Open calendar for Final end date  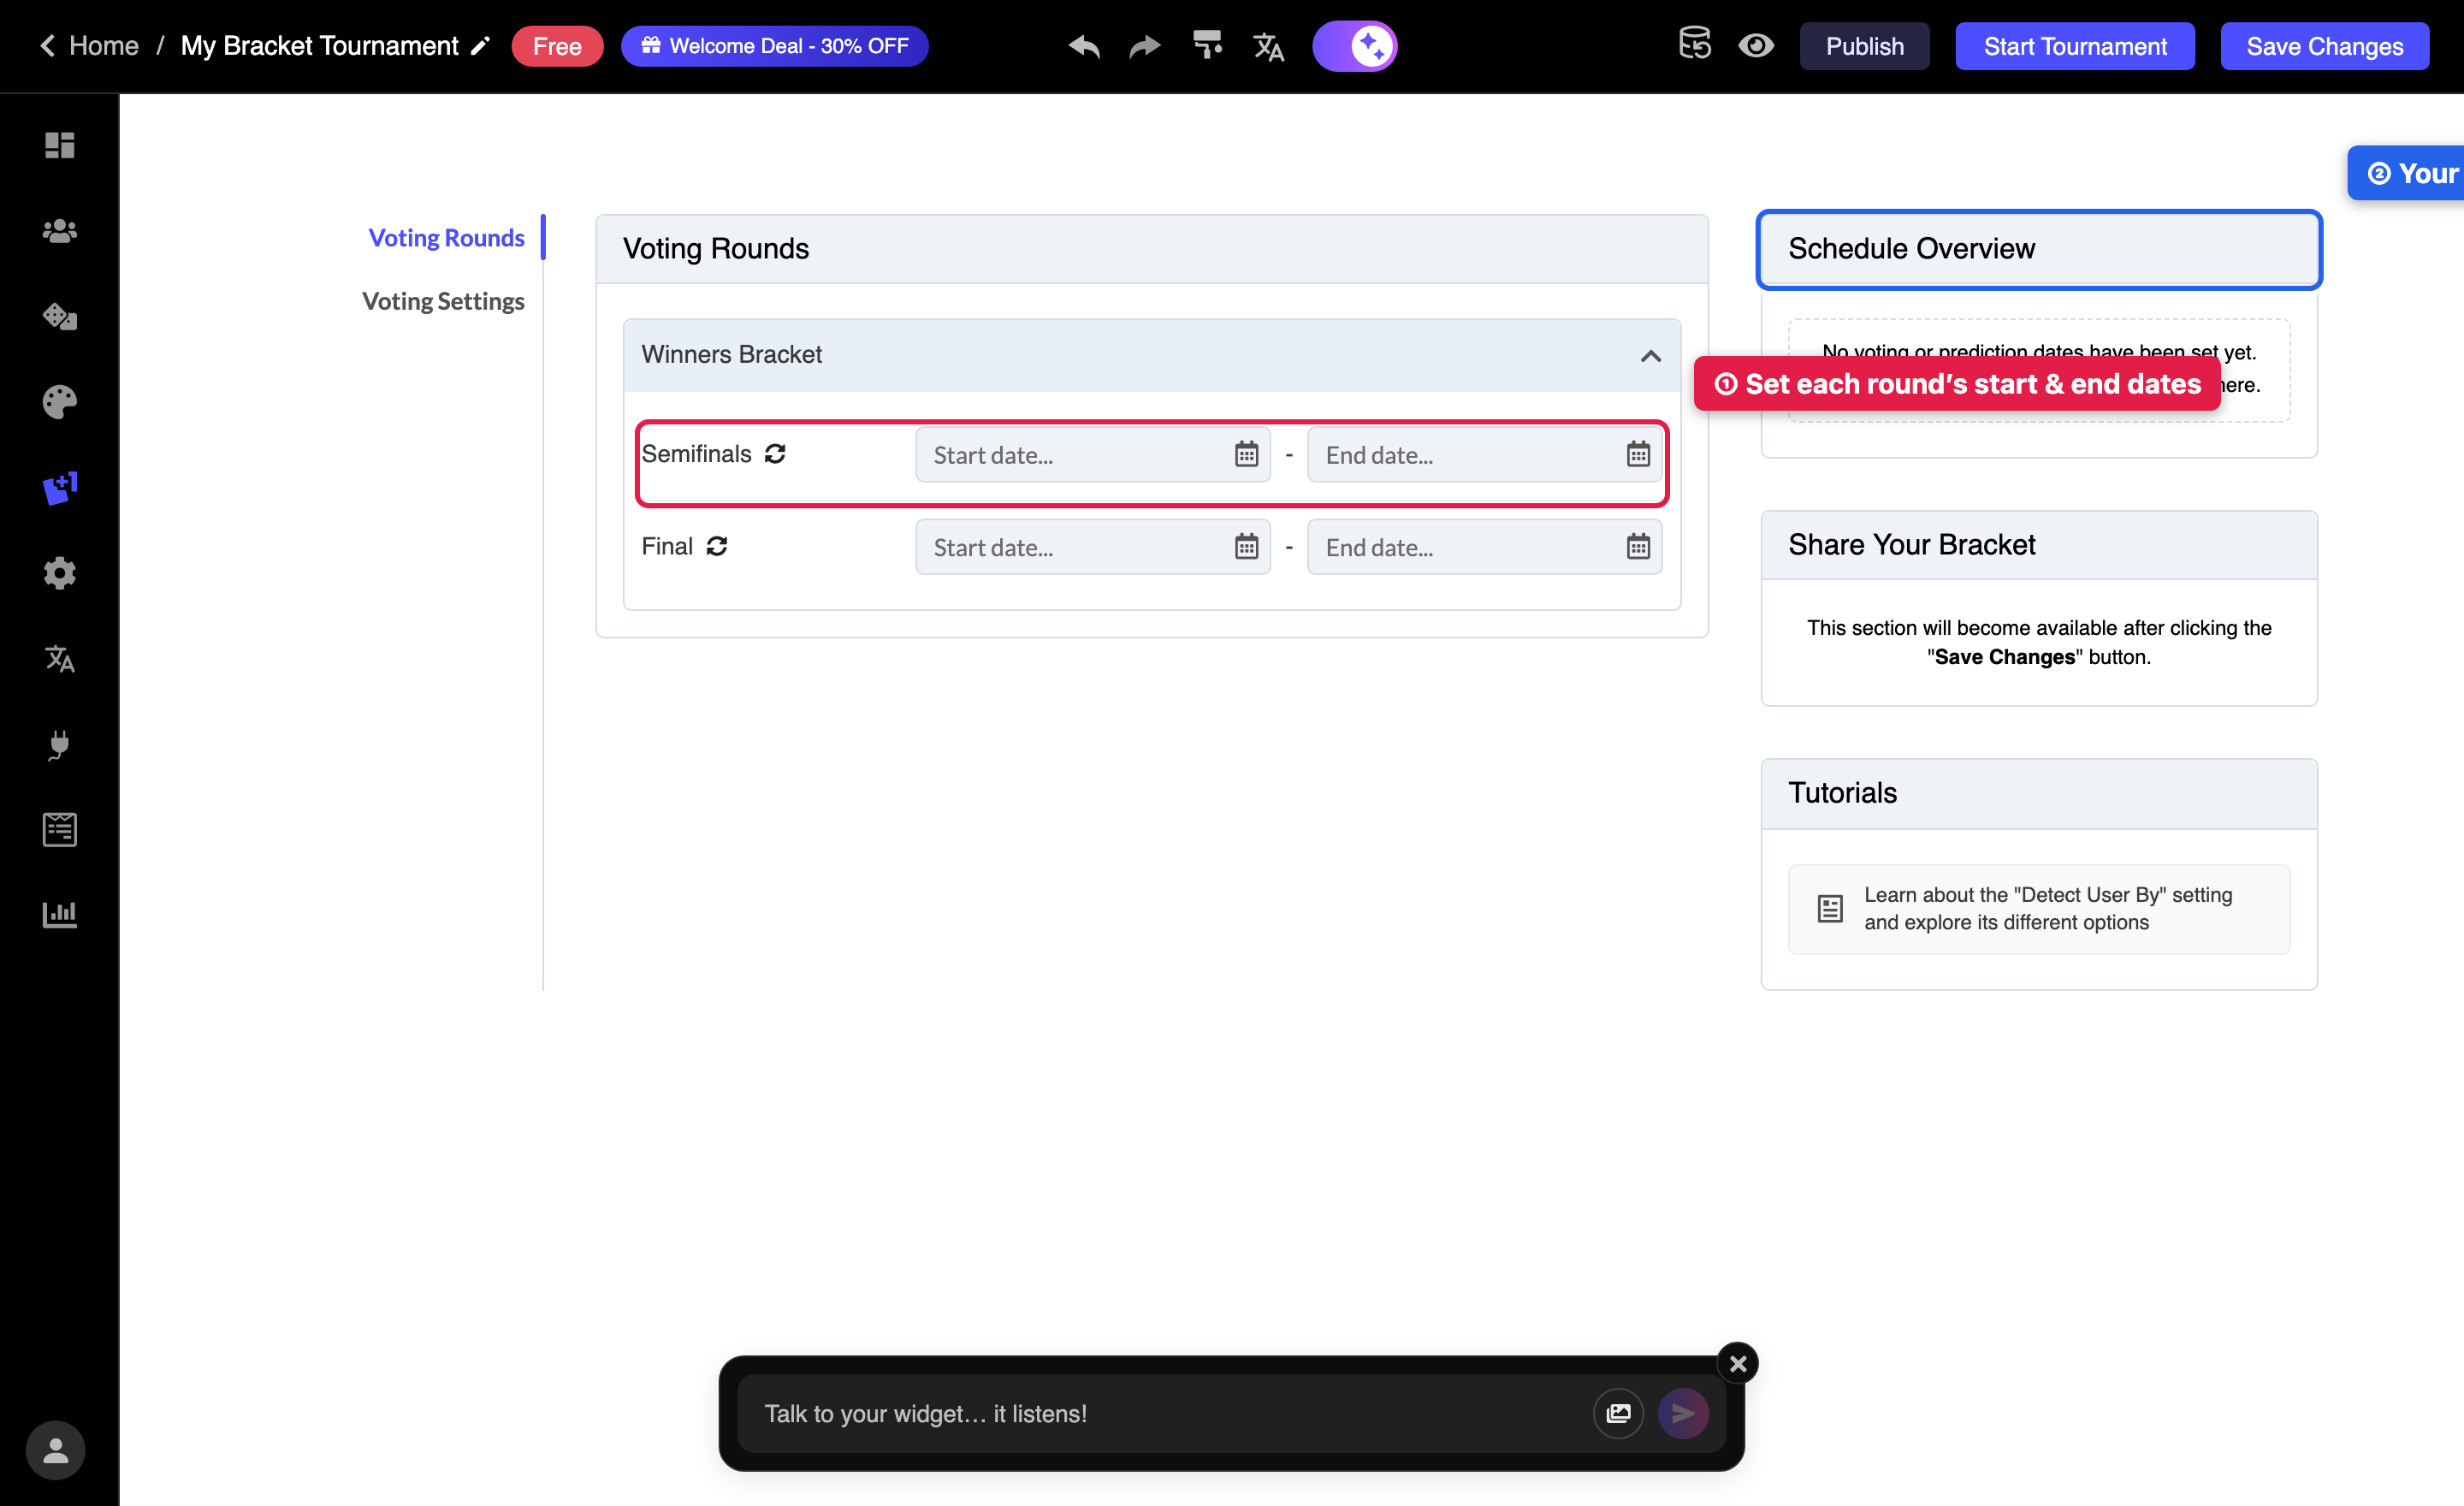tap(1637, 547)
